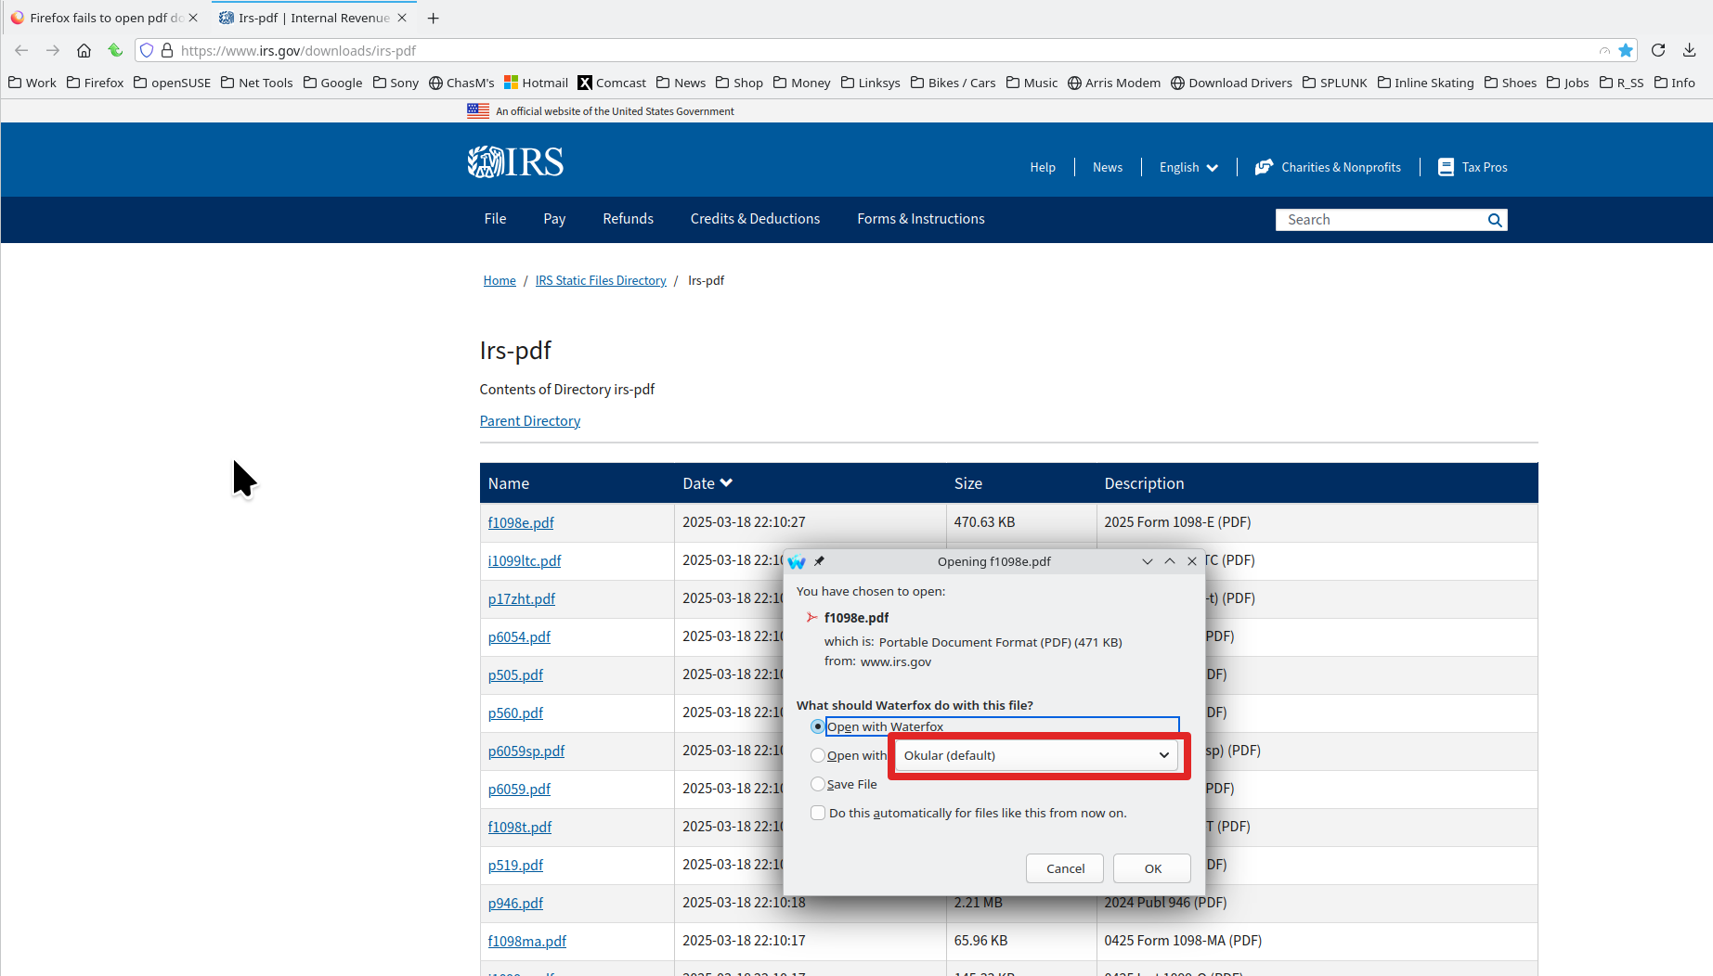
Task: Open the downloads panel
Action: pos(1690,50)
